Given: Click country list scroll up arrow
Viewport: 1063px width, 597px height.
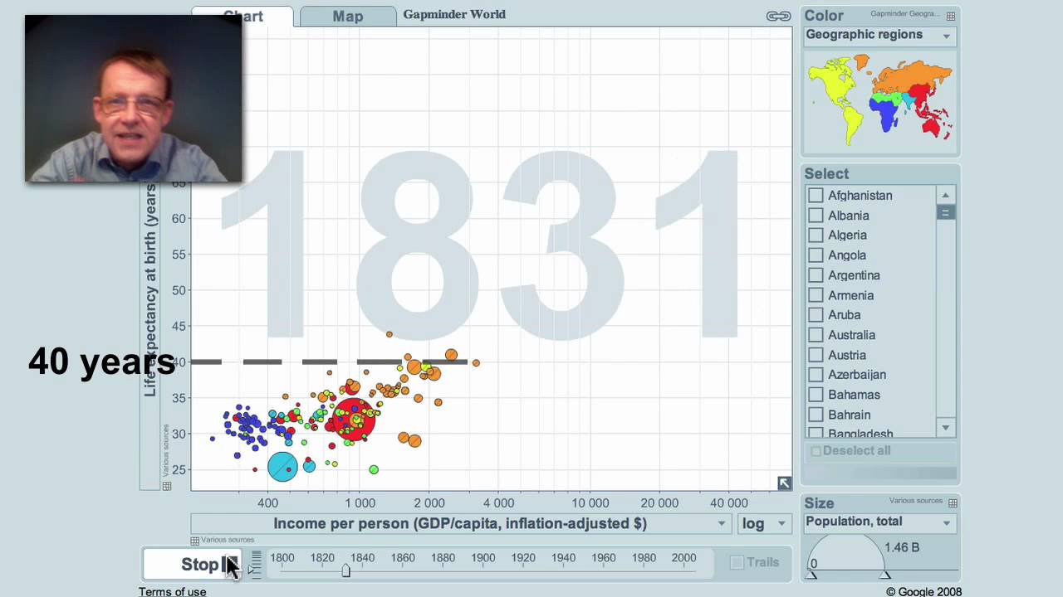Looking at the screenshot, I should 945,195.
